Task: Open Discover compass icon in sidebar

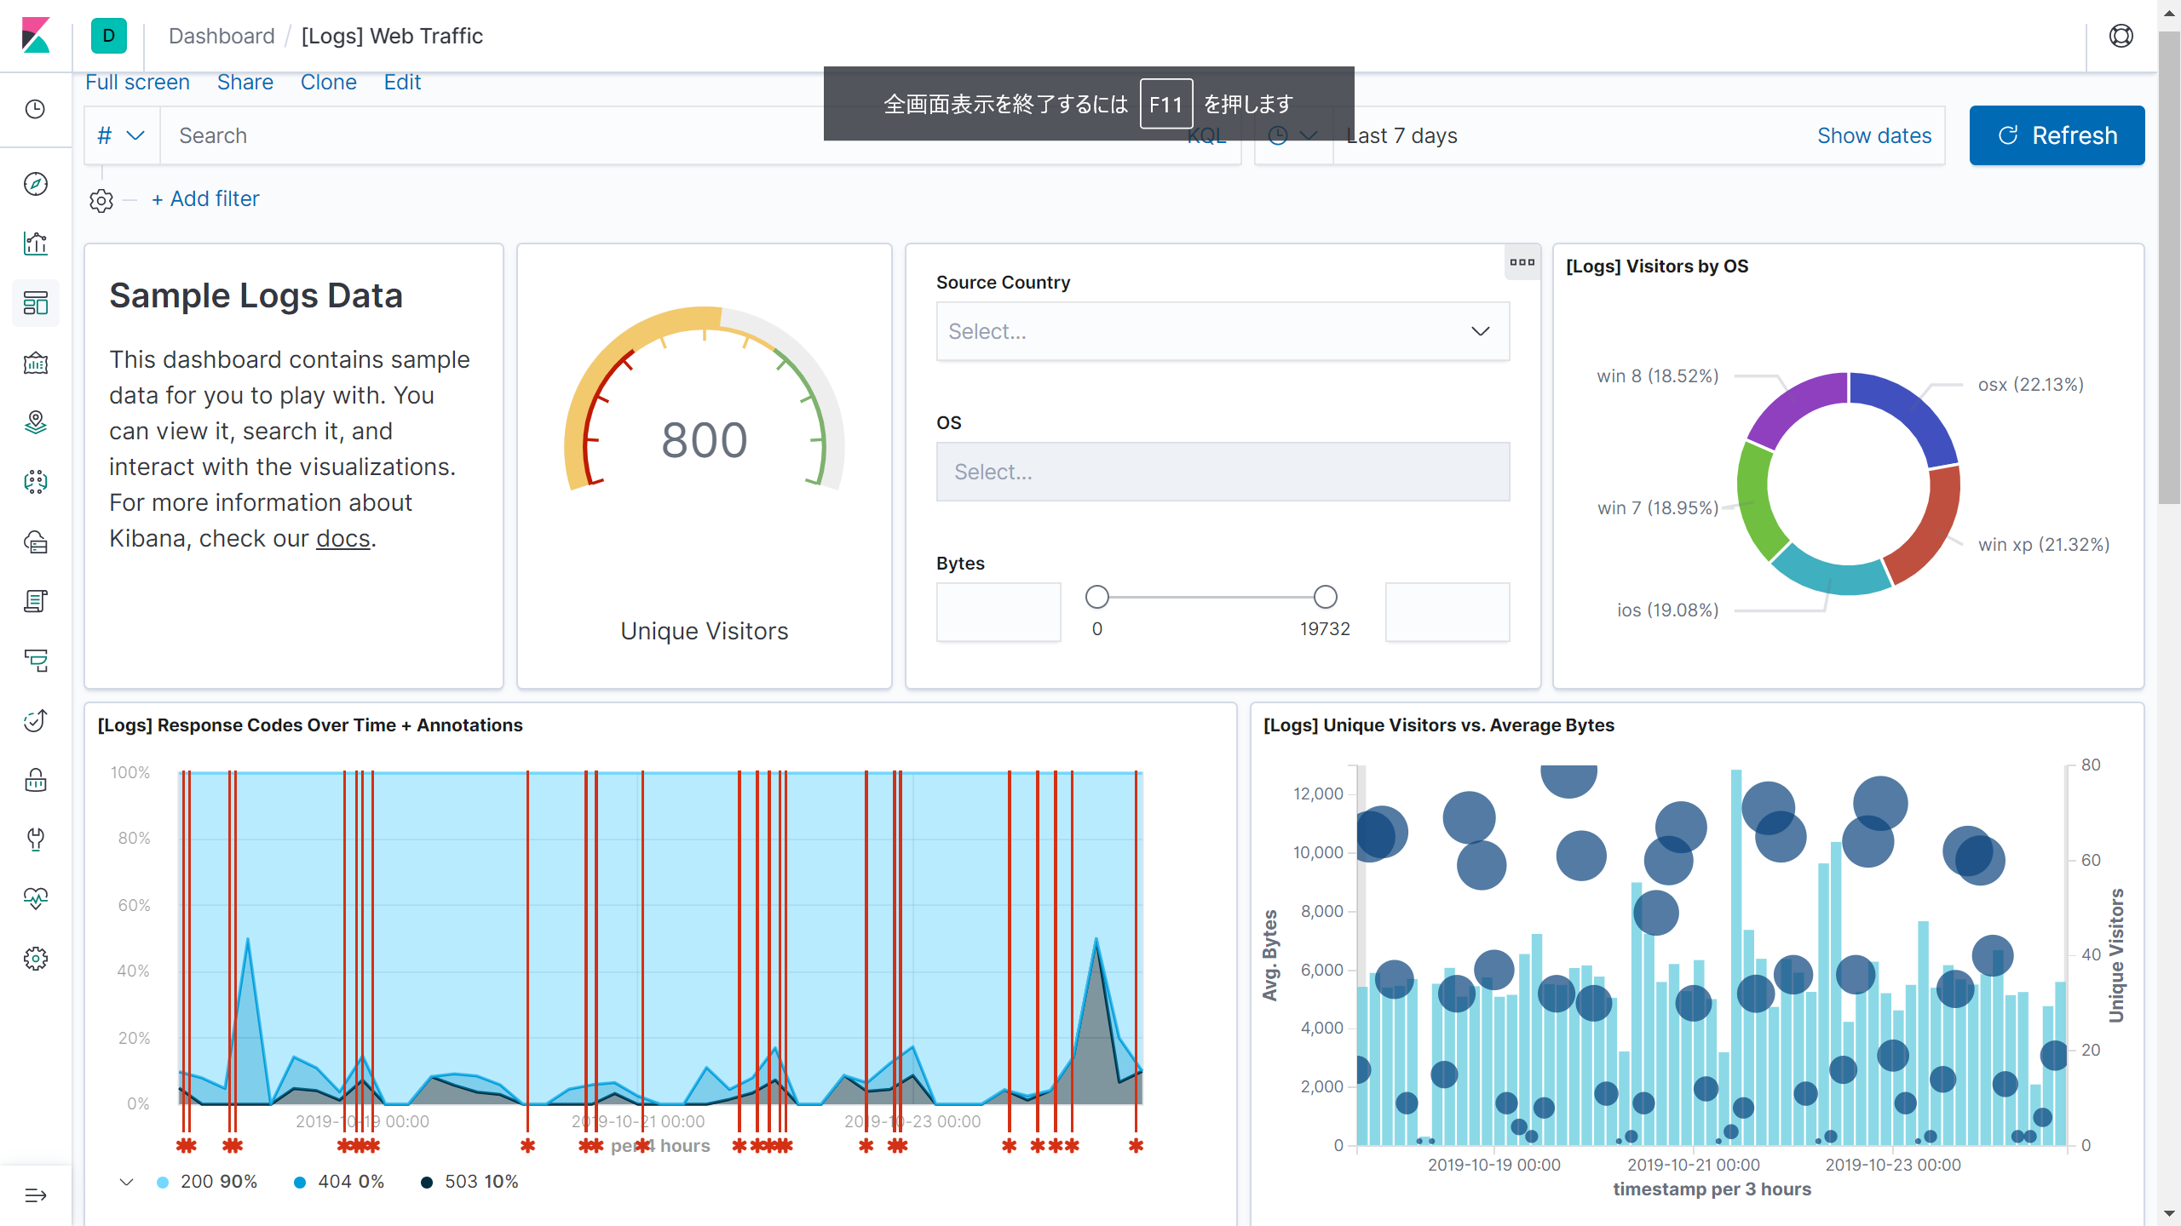Action: [x=35, y=184]
